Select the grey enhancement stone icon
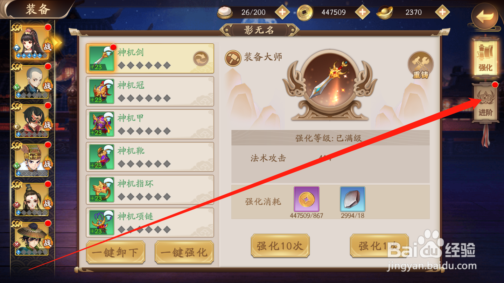 tap(352, 199)
